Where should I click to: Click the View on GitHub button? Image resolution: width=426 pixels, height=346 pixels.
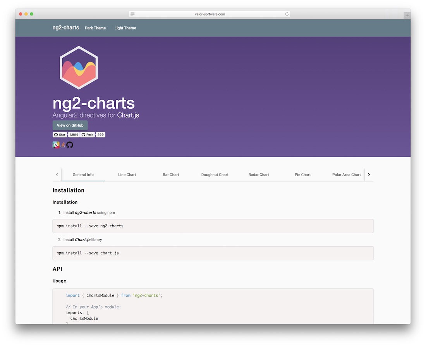point(70,125)
